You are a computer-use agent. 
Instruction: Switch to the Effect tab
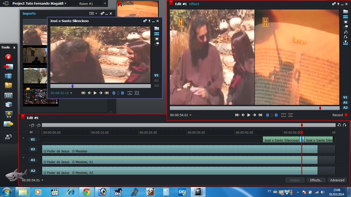point(194,4)
